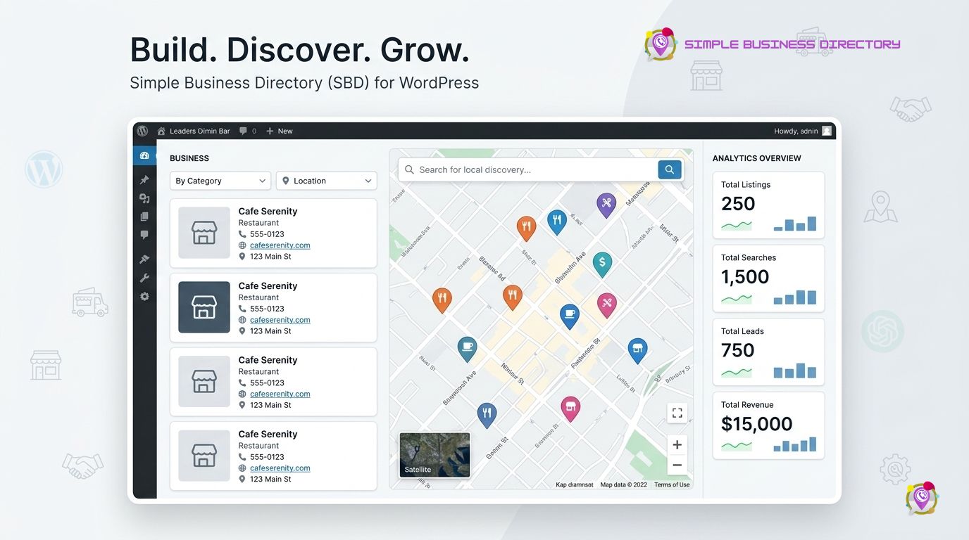This screenshot has height=540, width=969.
Task: Open the Appearance brush sidebar icon
Action: point(144,259)
